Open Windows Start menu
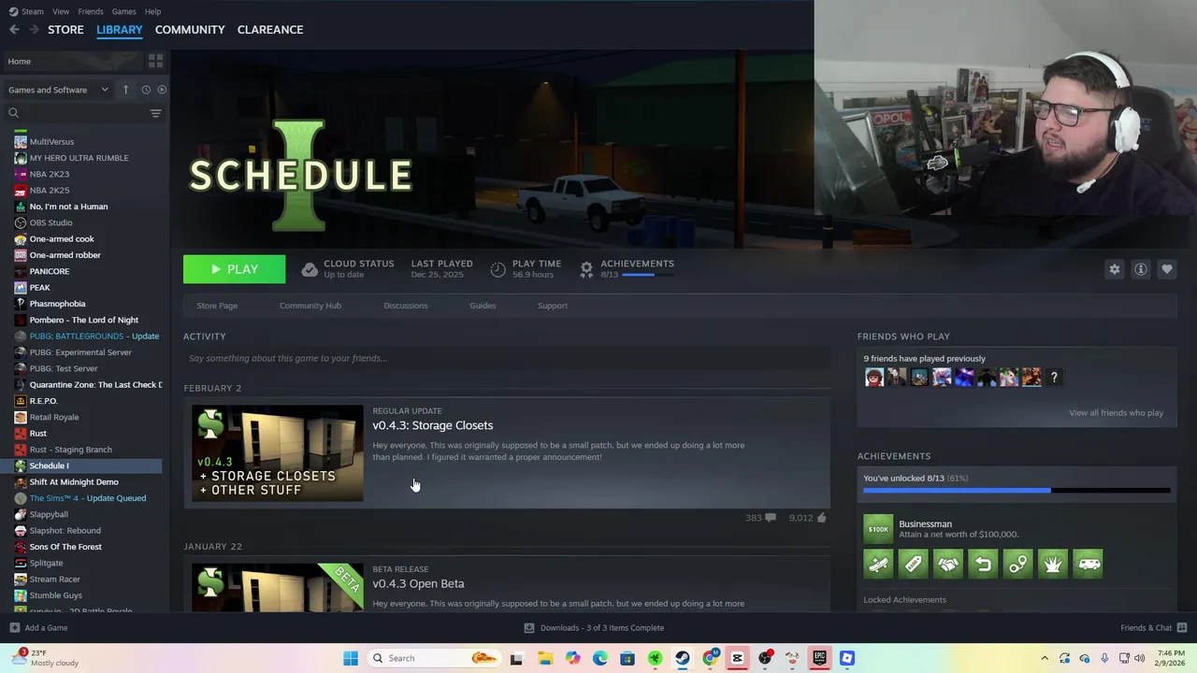Image resolution: width=1197 pixels, height=673 pixels. (x=351, y=658)
